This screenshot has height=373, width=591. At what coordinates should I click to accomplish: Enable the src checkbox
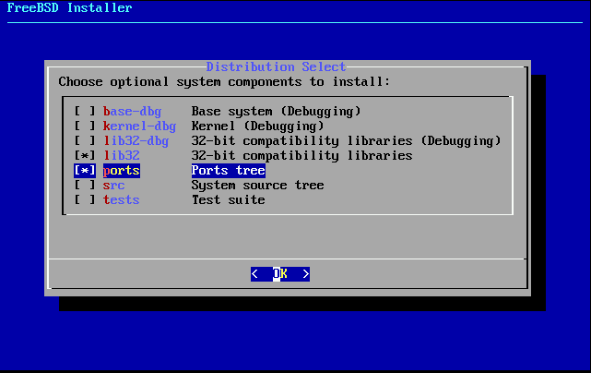tap(85, 185)
